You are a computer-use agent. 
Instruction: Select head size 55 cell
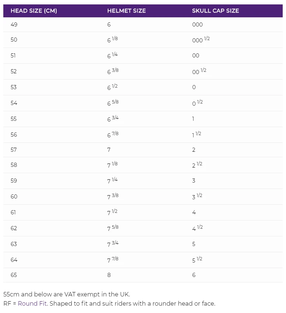pos(14,119)
